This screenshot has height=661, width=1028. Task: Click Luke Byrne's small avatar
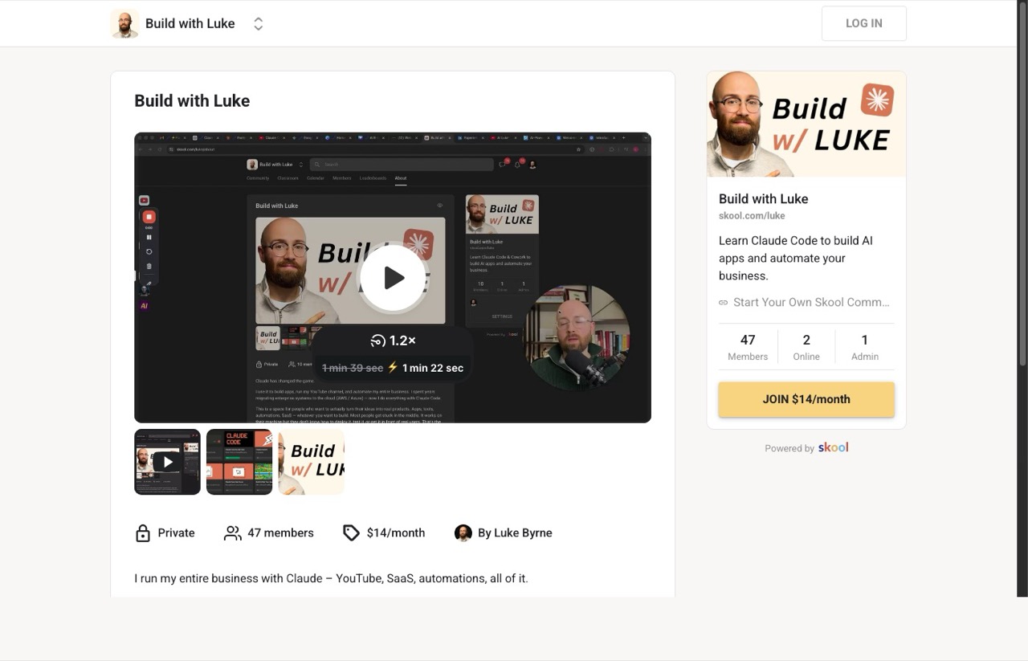[x=463, y=532]
